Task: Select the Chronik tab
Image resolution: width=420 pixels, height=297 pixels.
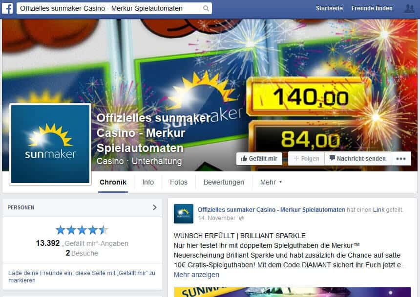Action: [113, 182]
